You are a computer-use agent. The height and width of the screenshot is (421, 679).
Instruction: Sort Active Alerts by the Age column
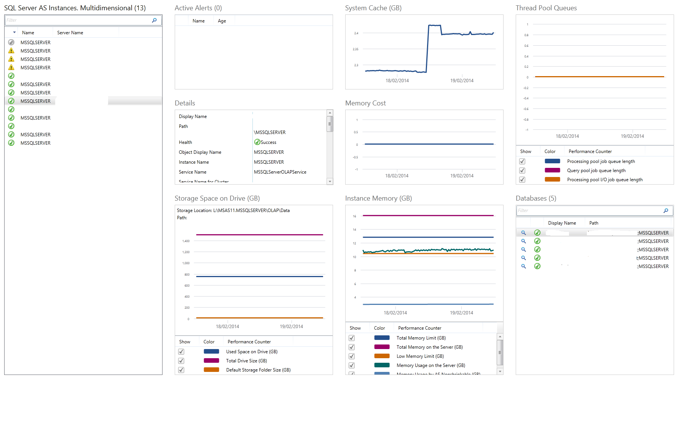click(x=222, y=21)
